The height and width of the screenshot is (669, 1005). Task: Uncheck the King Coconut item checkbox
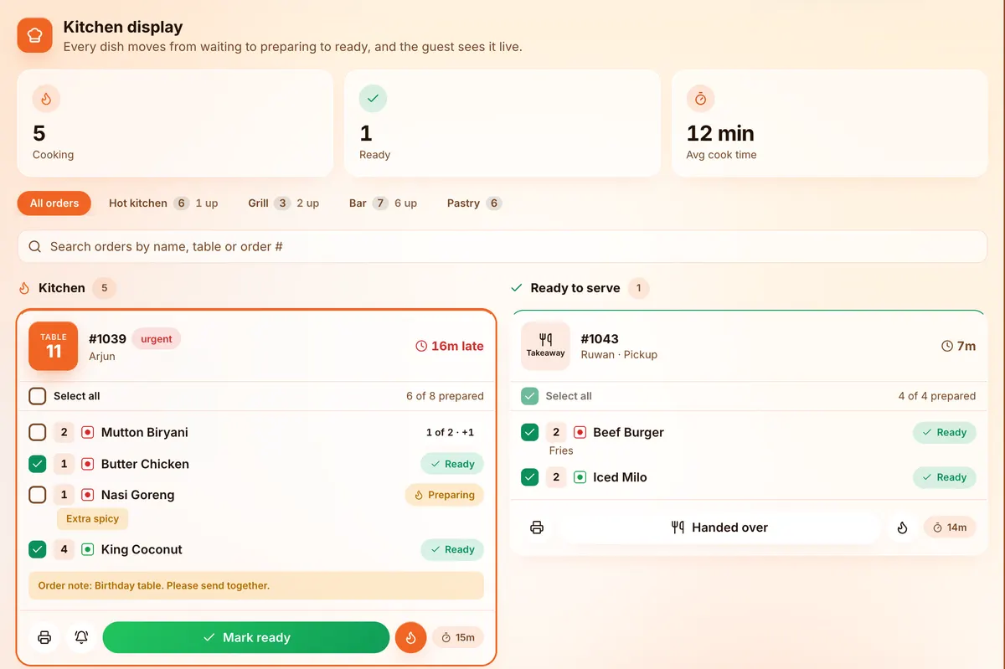coord(38,549)
